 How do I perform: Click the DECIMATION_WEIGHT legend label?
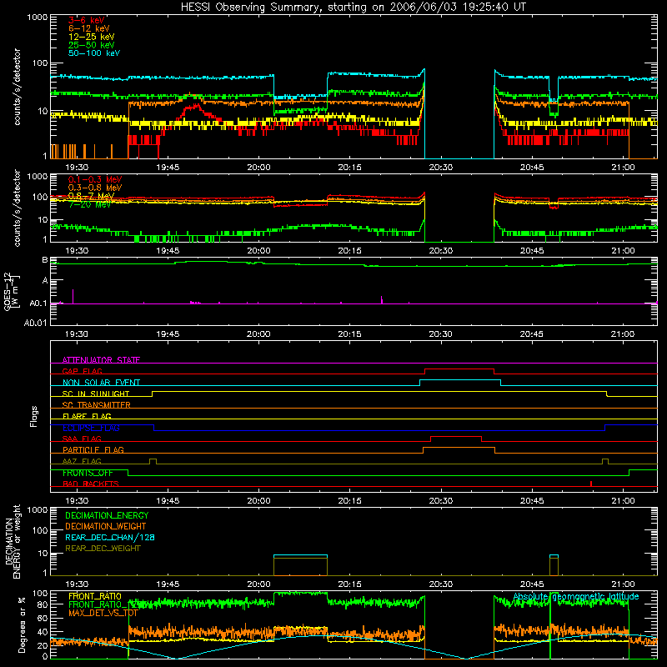106,527
